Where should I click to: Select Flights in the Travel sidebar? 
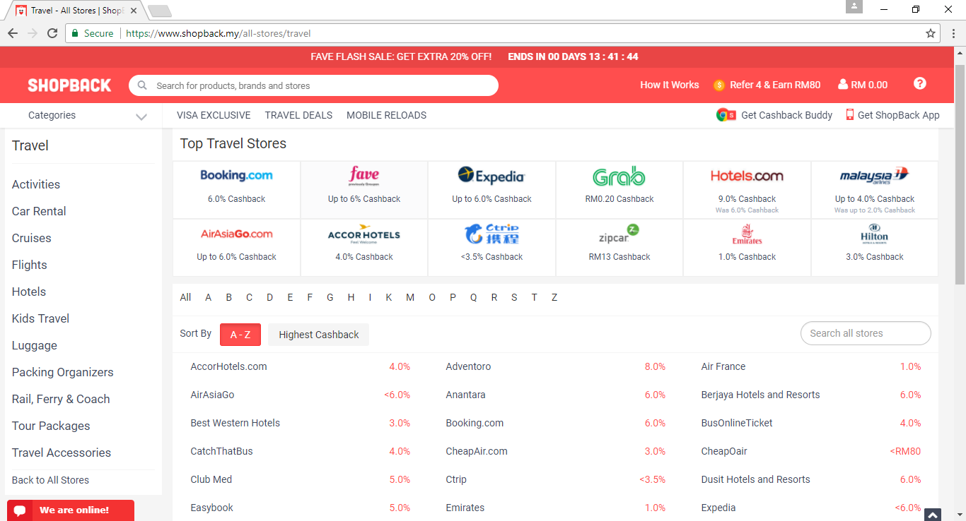pos(30,265)
